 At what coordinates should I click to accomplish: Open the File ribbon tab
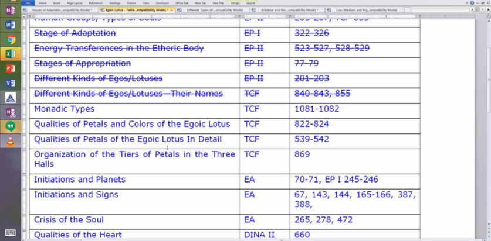28,3
